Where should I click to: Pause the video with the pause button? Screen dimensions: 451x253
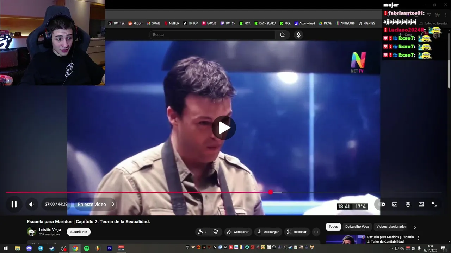(14, 204)
